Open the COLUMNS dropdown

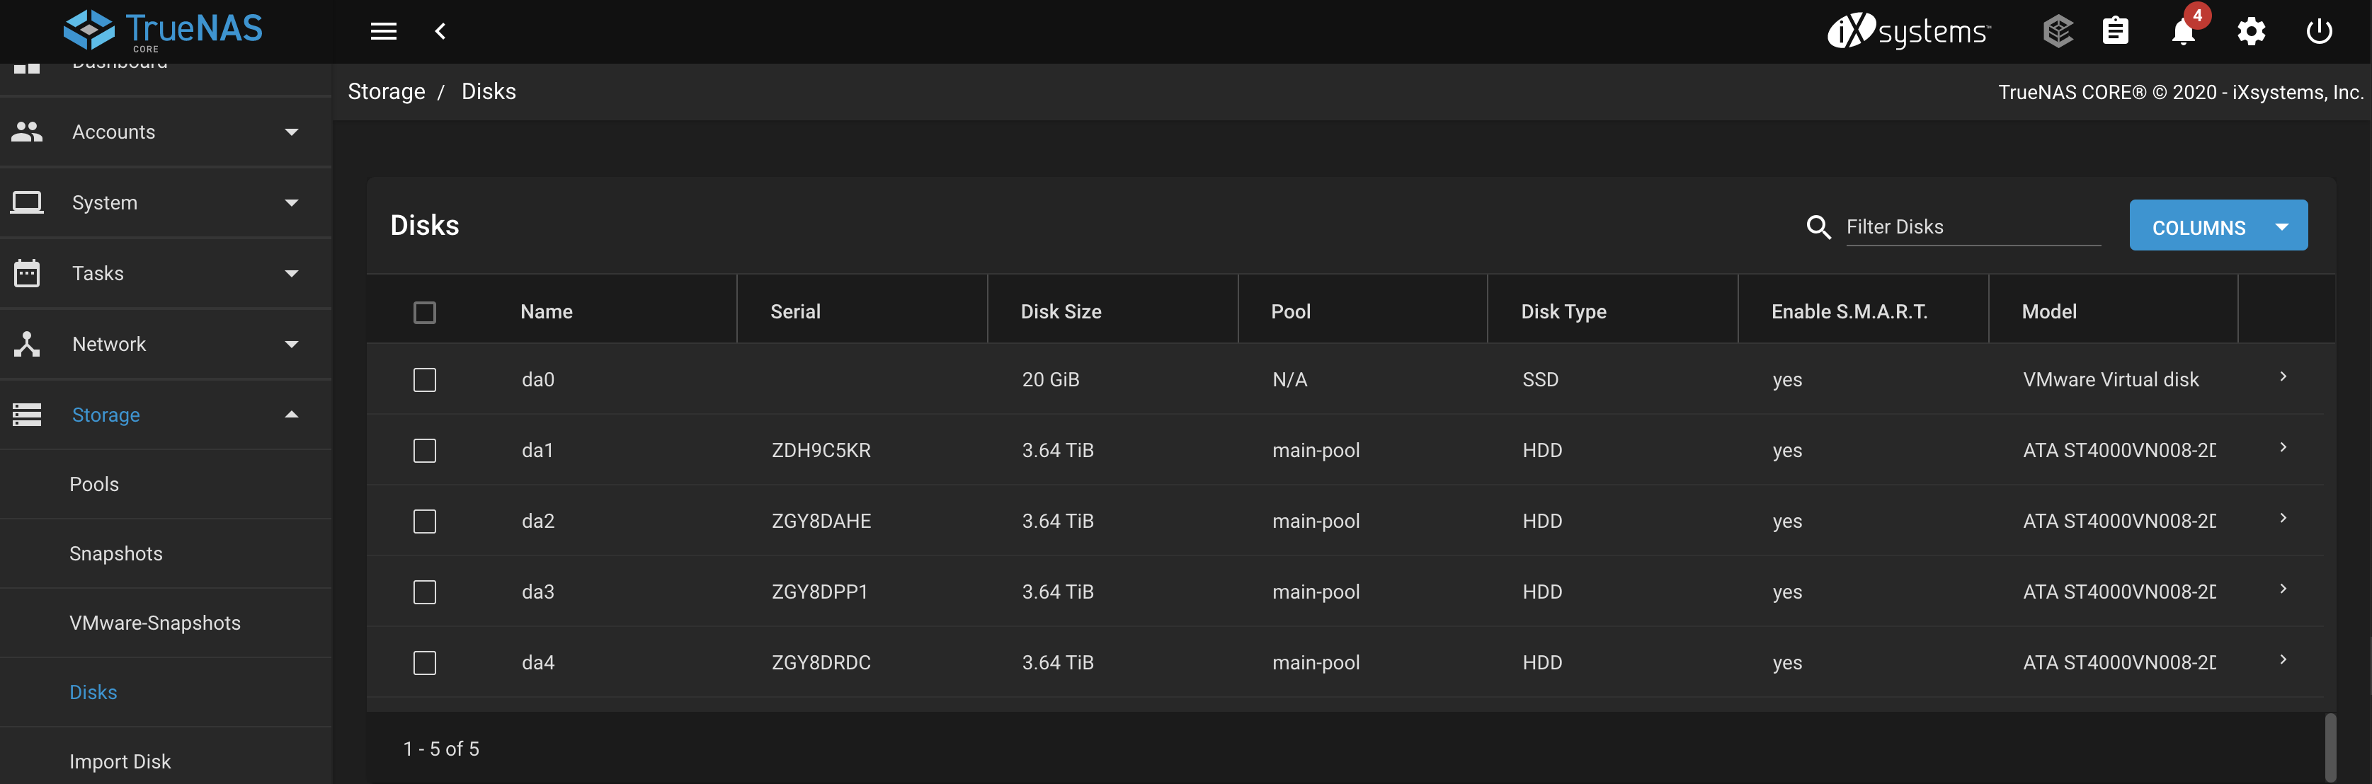pos(2219,226)
